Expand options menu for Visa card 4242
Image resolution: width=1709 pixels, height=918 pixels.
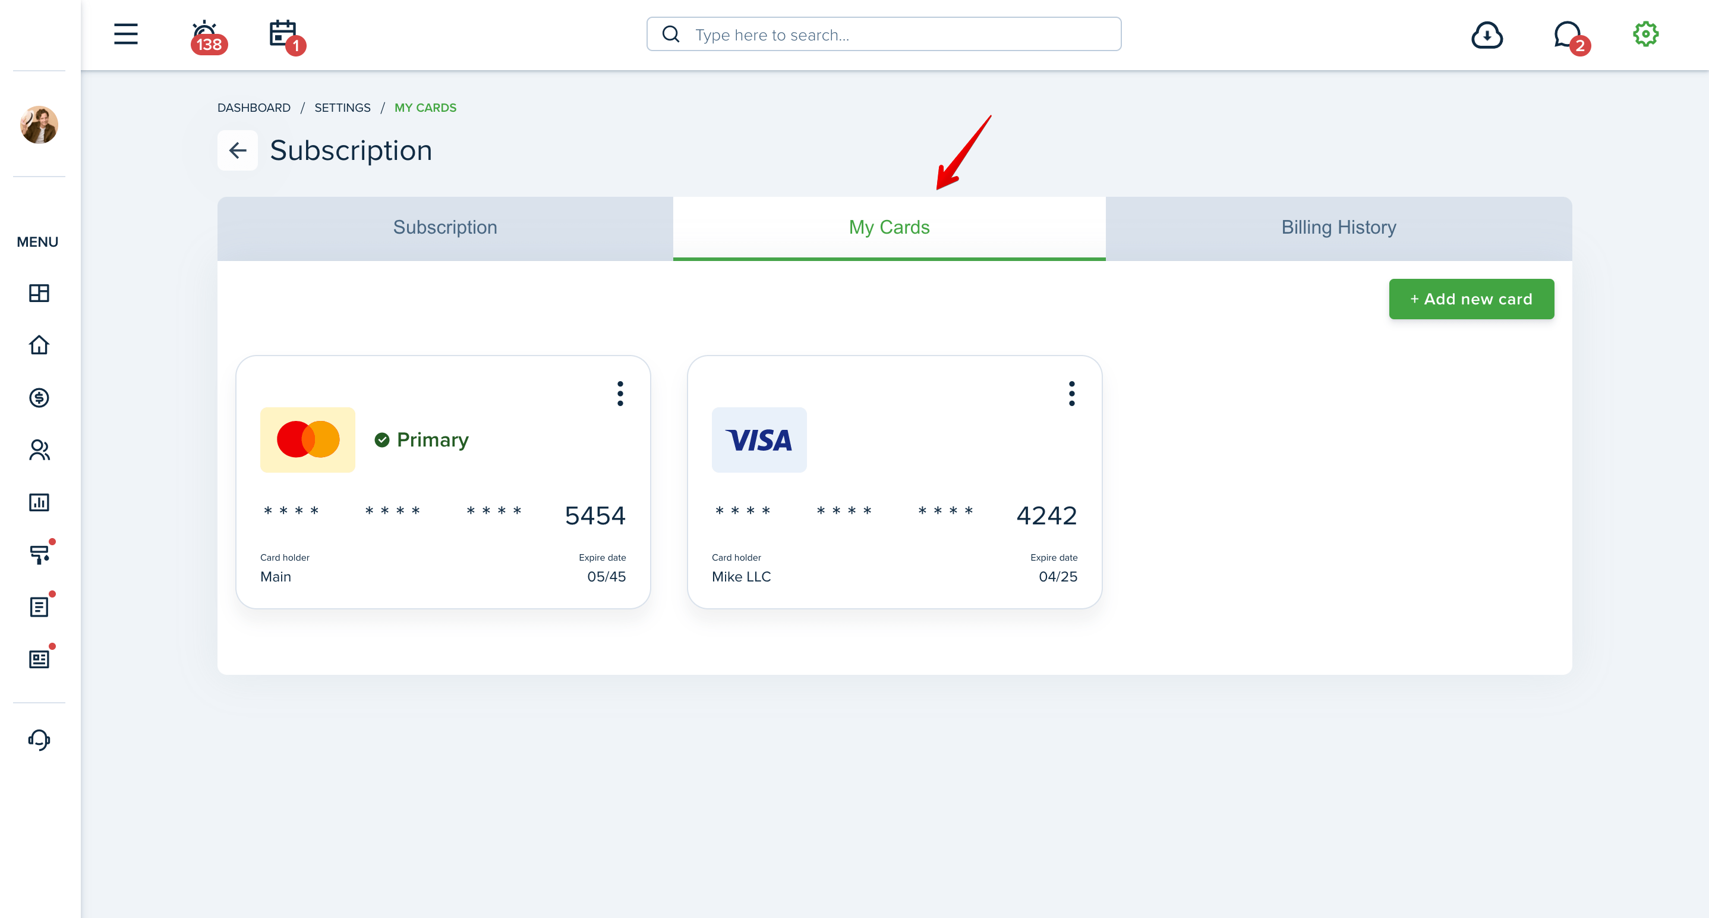pos(1071,394)
